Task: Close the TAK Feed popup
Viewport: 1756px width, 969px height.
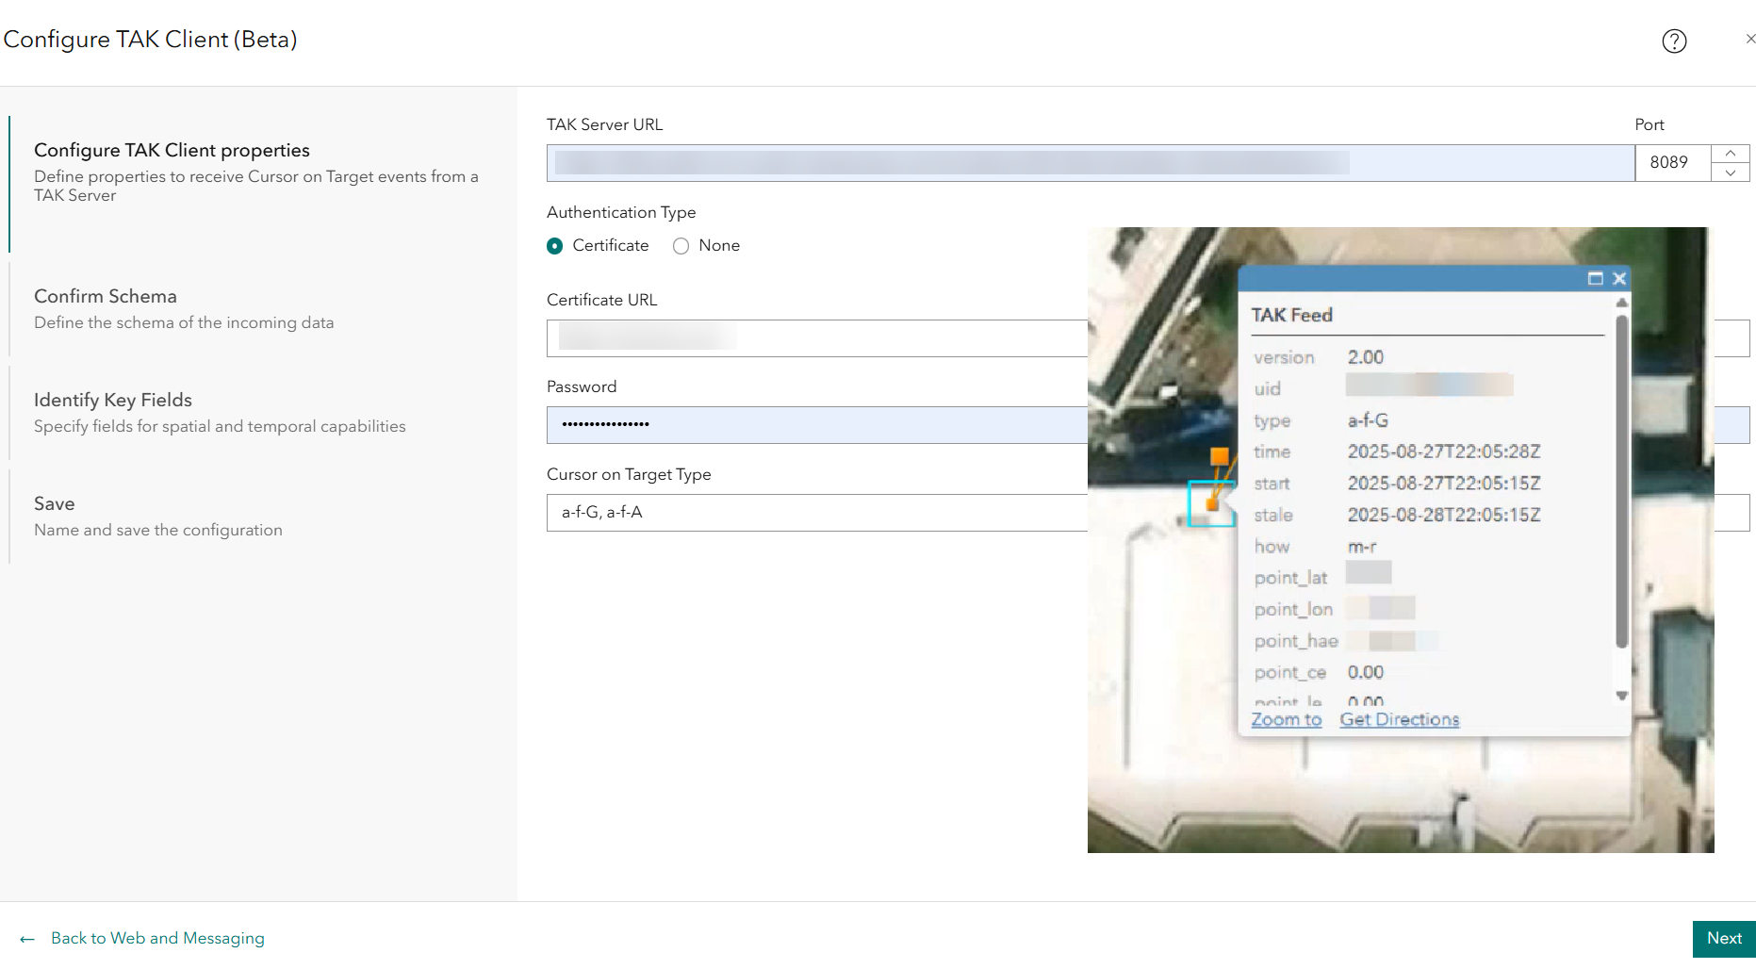Action: tap(1619, 278)
